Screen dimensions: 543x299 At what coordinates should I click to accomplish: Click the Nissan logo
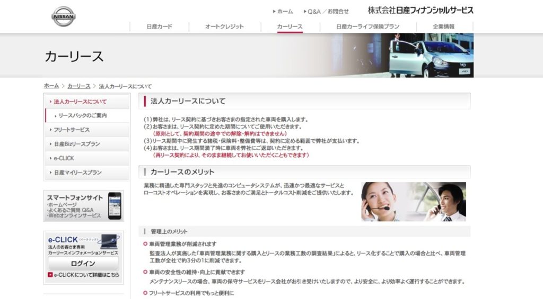[x=64, y=16]
